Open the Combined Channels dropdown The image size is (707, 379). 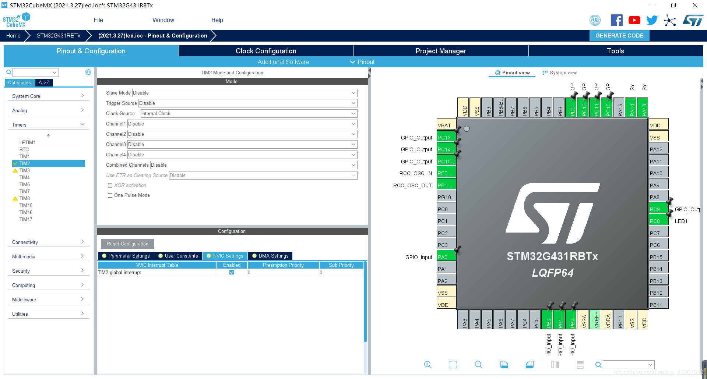[254, 165]
